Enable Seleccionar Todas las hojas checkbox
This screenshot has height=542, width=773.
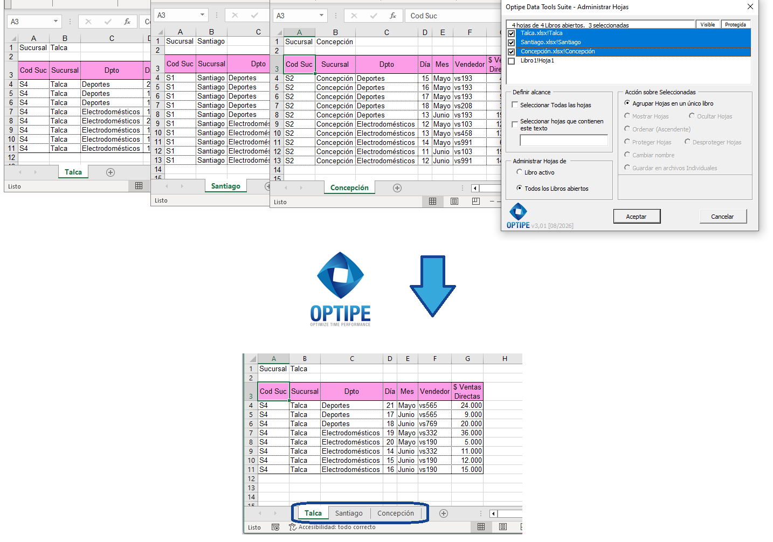click(x=515, y=105)
